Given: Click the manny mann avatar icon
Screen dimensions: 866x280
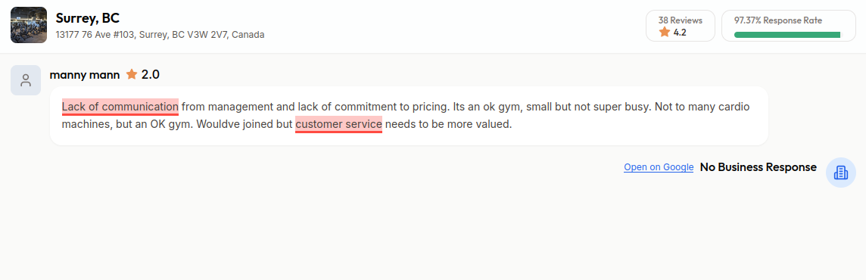Looking at the screenshot, I should point(26,80).
